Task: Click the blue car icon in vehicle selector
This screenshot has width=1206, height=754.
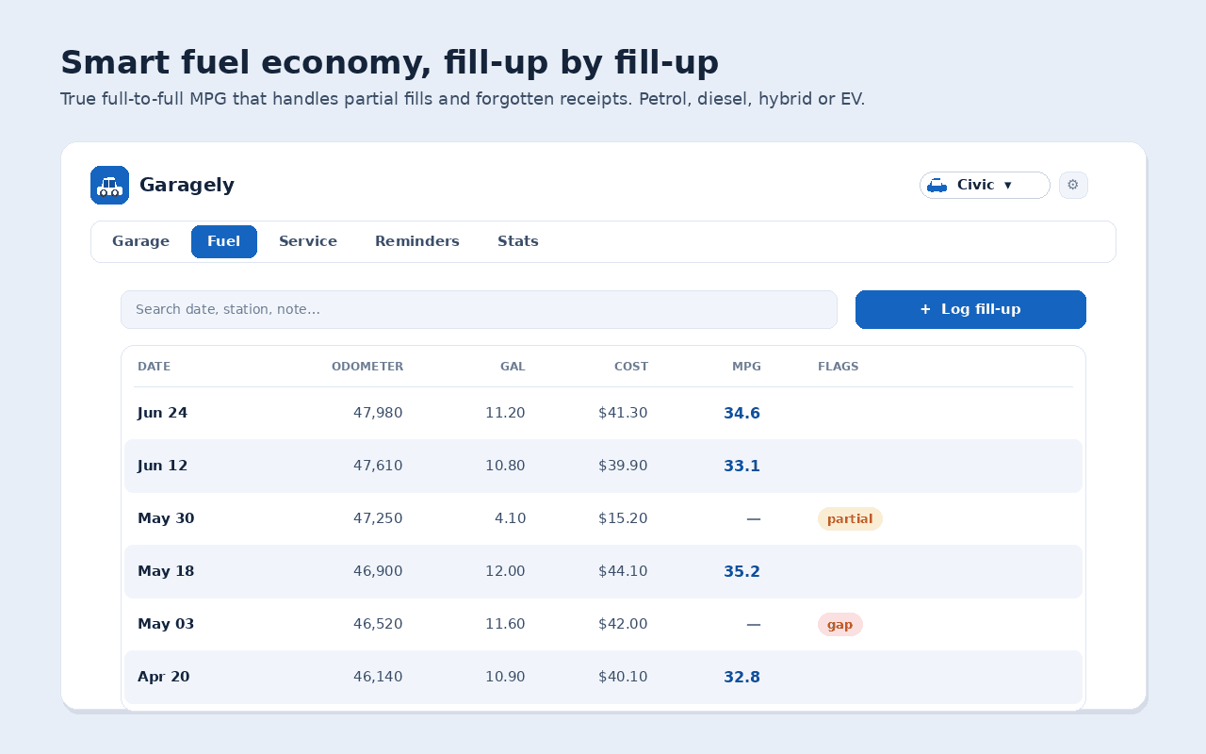Action: click(x=937, y=185)
